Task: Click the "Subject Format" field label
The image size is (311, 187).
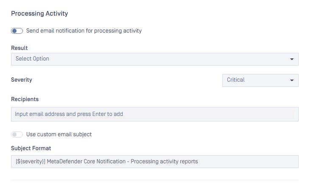Action: click(x=31, y=148)
